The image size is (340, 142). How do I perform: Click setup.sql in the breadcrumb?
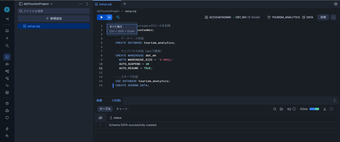131,11
